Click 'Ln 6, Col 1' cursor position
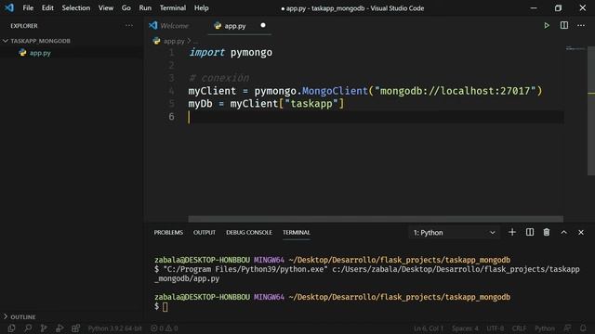The image size is (595, 334). pyautogui.click(x=429, y=328)
